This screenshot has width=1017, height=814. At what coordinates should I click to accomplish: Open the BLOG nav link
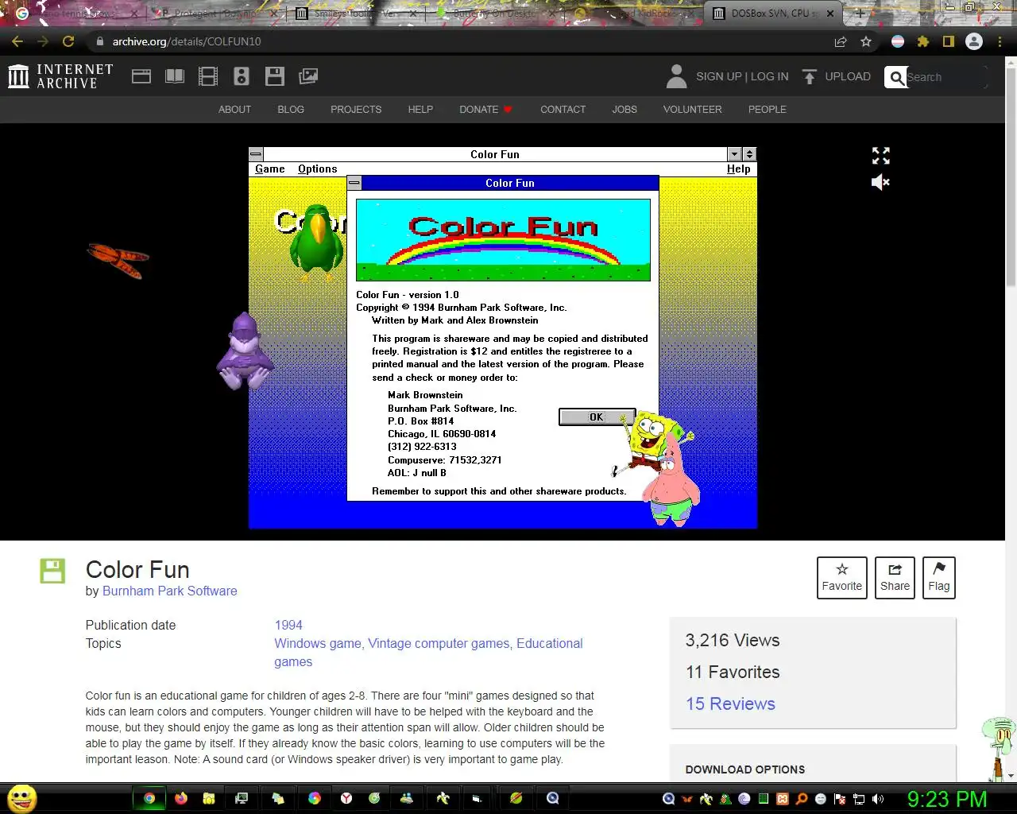pyautogui.click(x=291, y=110)
